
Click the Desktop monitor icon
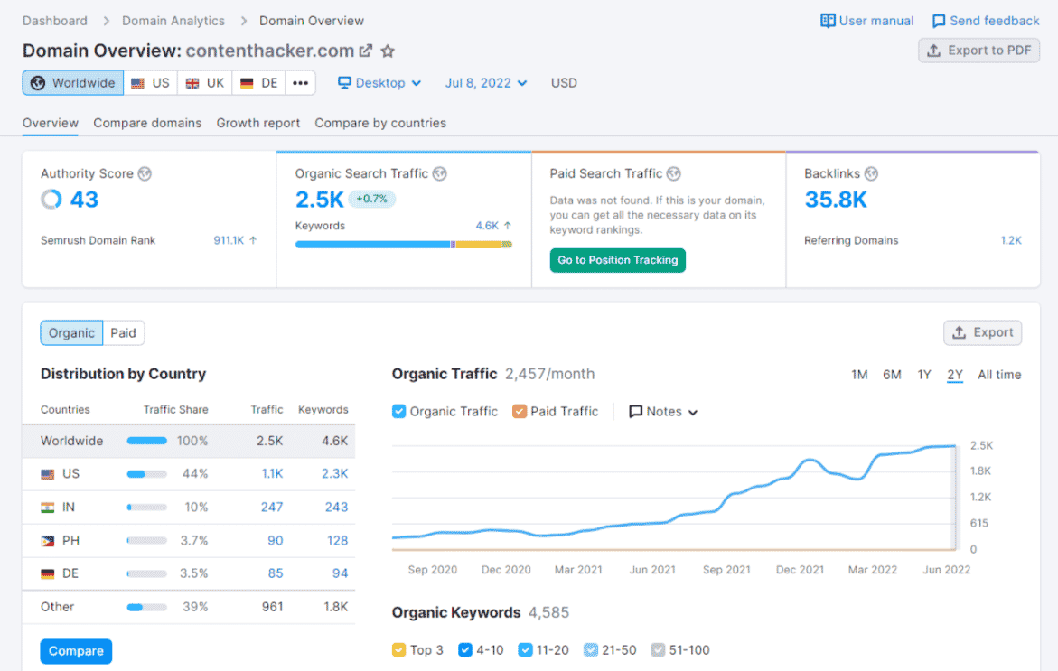(344, 82)
